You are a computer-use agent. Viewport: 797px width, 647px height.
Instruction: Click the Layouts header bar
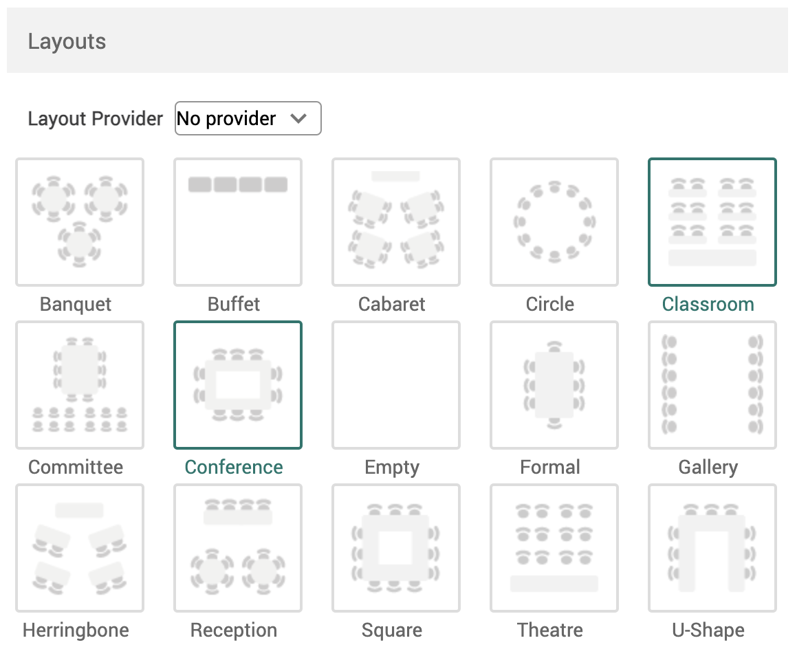[397, 40]
